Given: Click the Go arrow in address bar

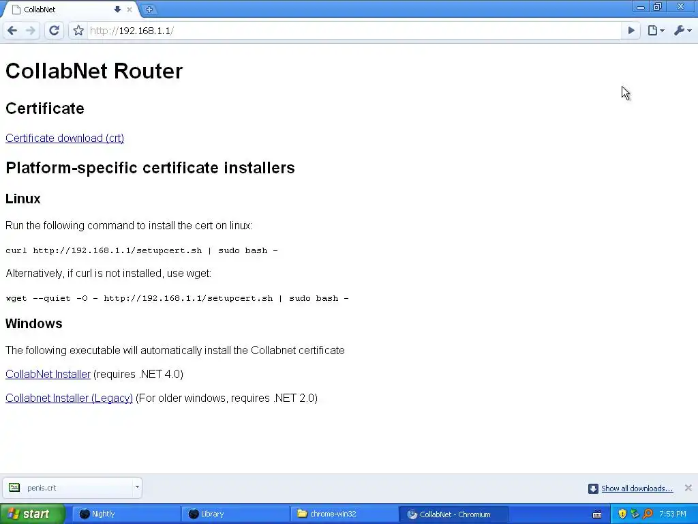Looking at the screenshot, I should click(x=631, y=30).
